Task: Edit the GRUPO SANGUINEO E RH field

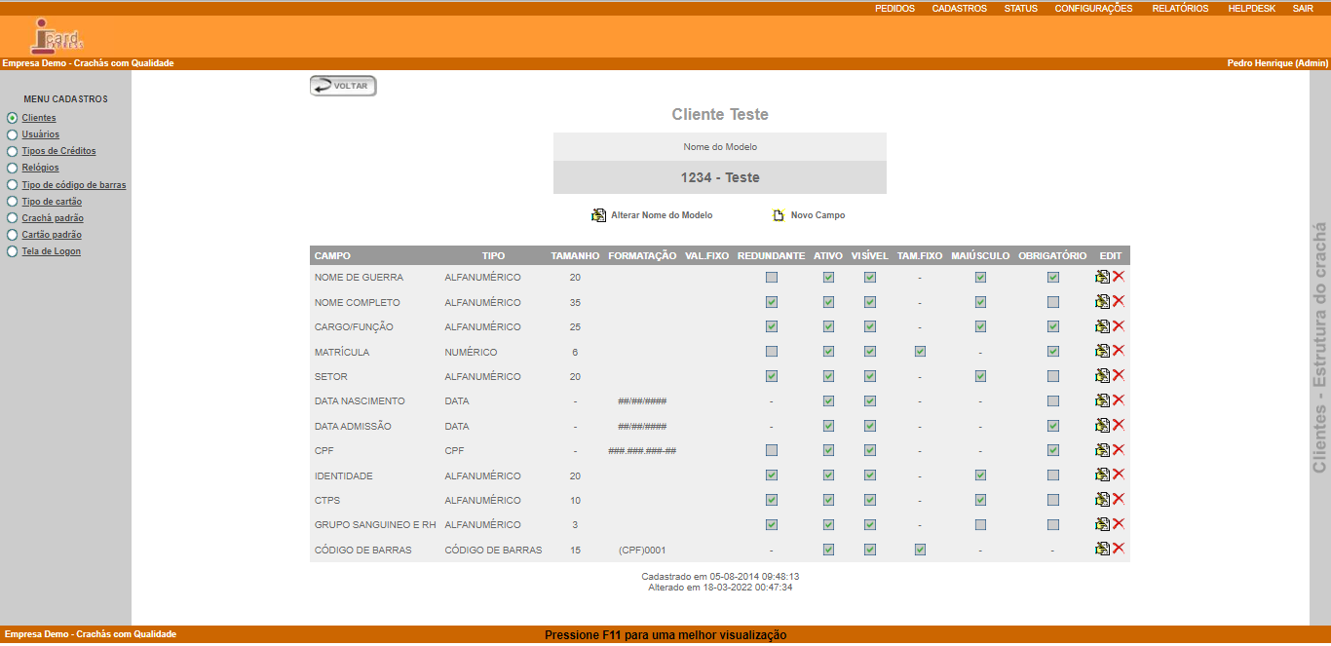Action: (1102, 524)
